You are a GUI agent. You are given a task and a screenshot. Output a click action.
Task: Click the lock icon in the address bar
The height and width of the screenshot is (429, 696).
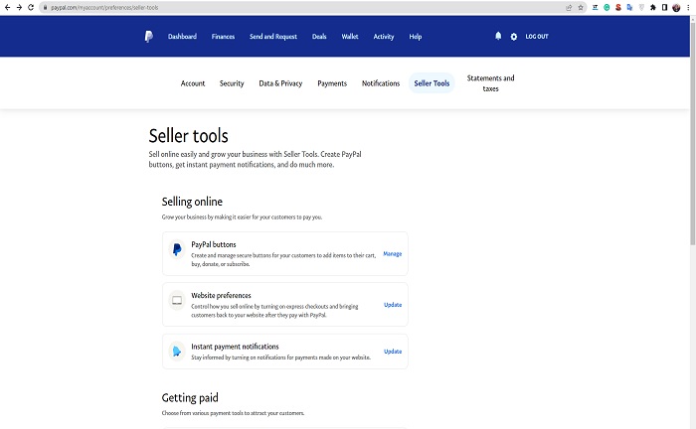point(45,8)
